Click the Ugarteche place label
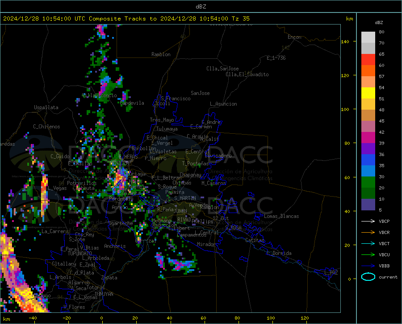The image size is (402, 324). click(x=121, y=223)
